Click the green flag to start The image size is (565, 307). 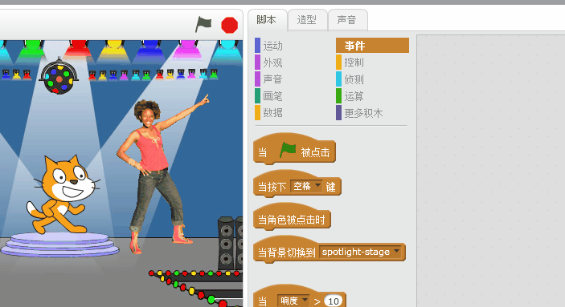click(203, 24)
